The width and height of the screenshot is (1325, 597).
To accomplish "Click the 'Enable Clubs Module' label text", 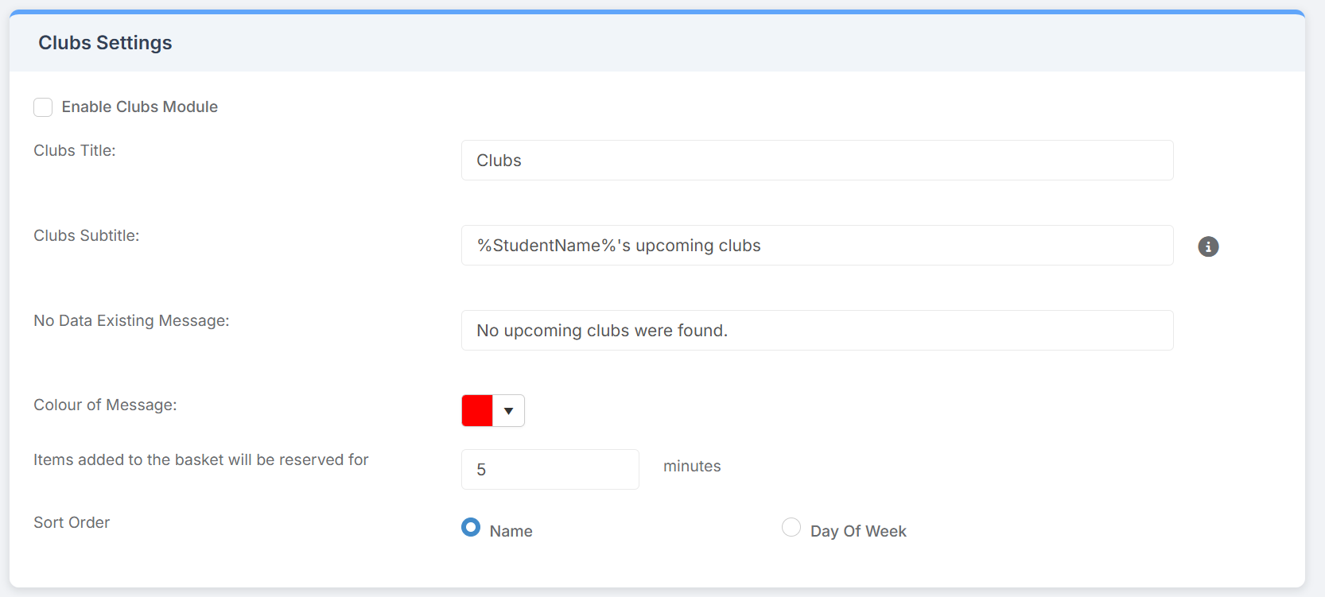I will 140,107.
